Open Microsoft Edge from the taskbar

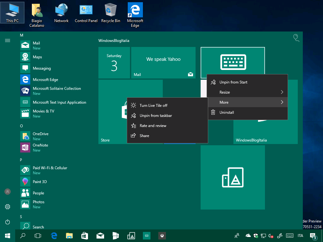click(x=54, y=236)
